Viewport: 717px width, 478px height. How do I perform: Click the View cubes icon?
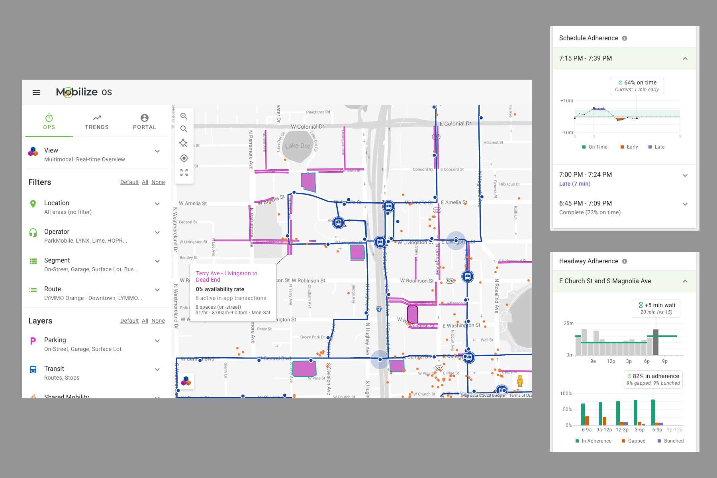coord(33,151)
